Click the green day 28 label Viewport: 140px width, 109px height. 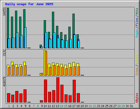click(119, 106)
